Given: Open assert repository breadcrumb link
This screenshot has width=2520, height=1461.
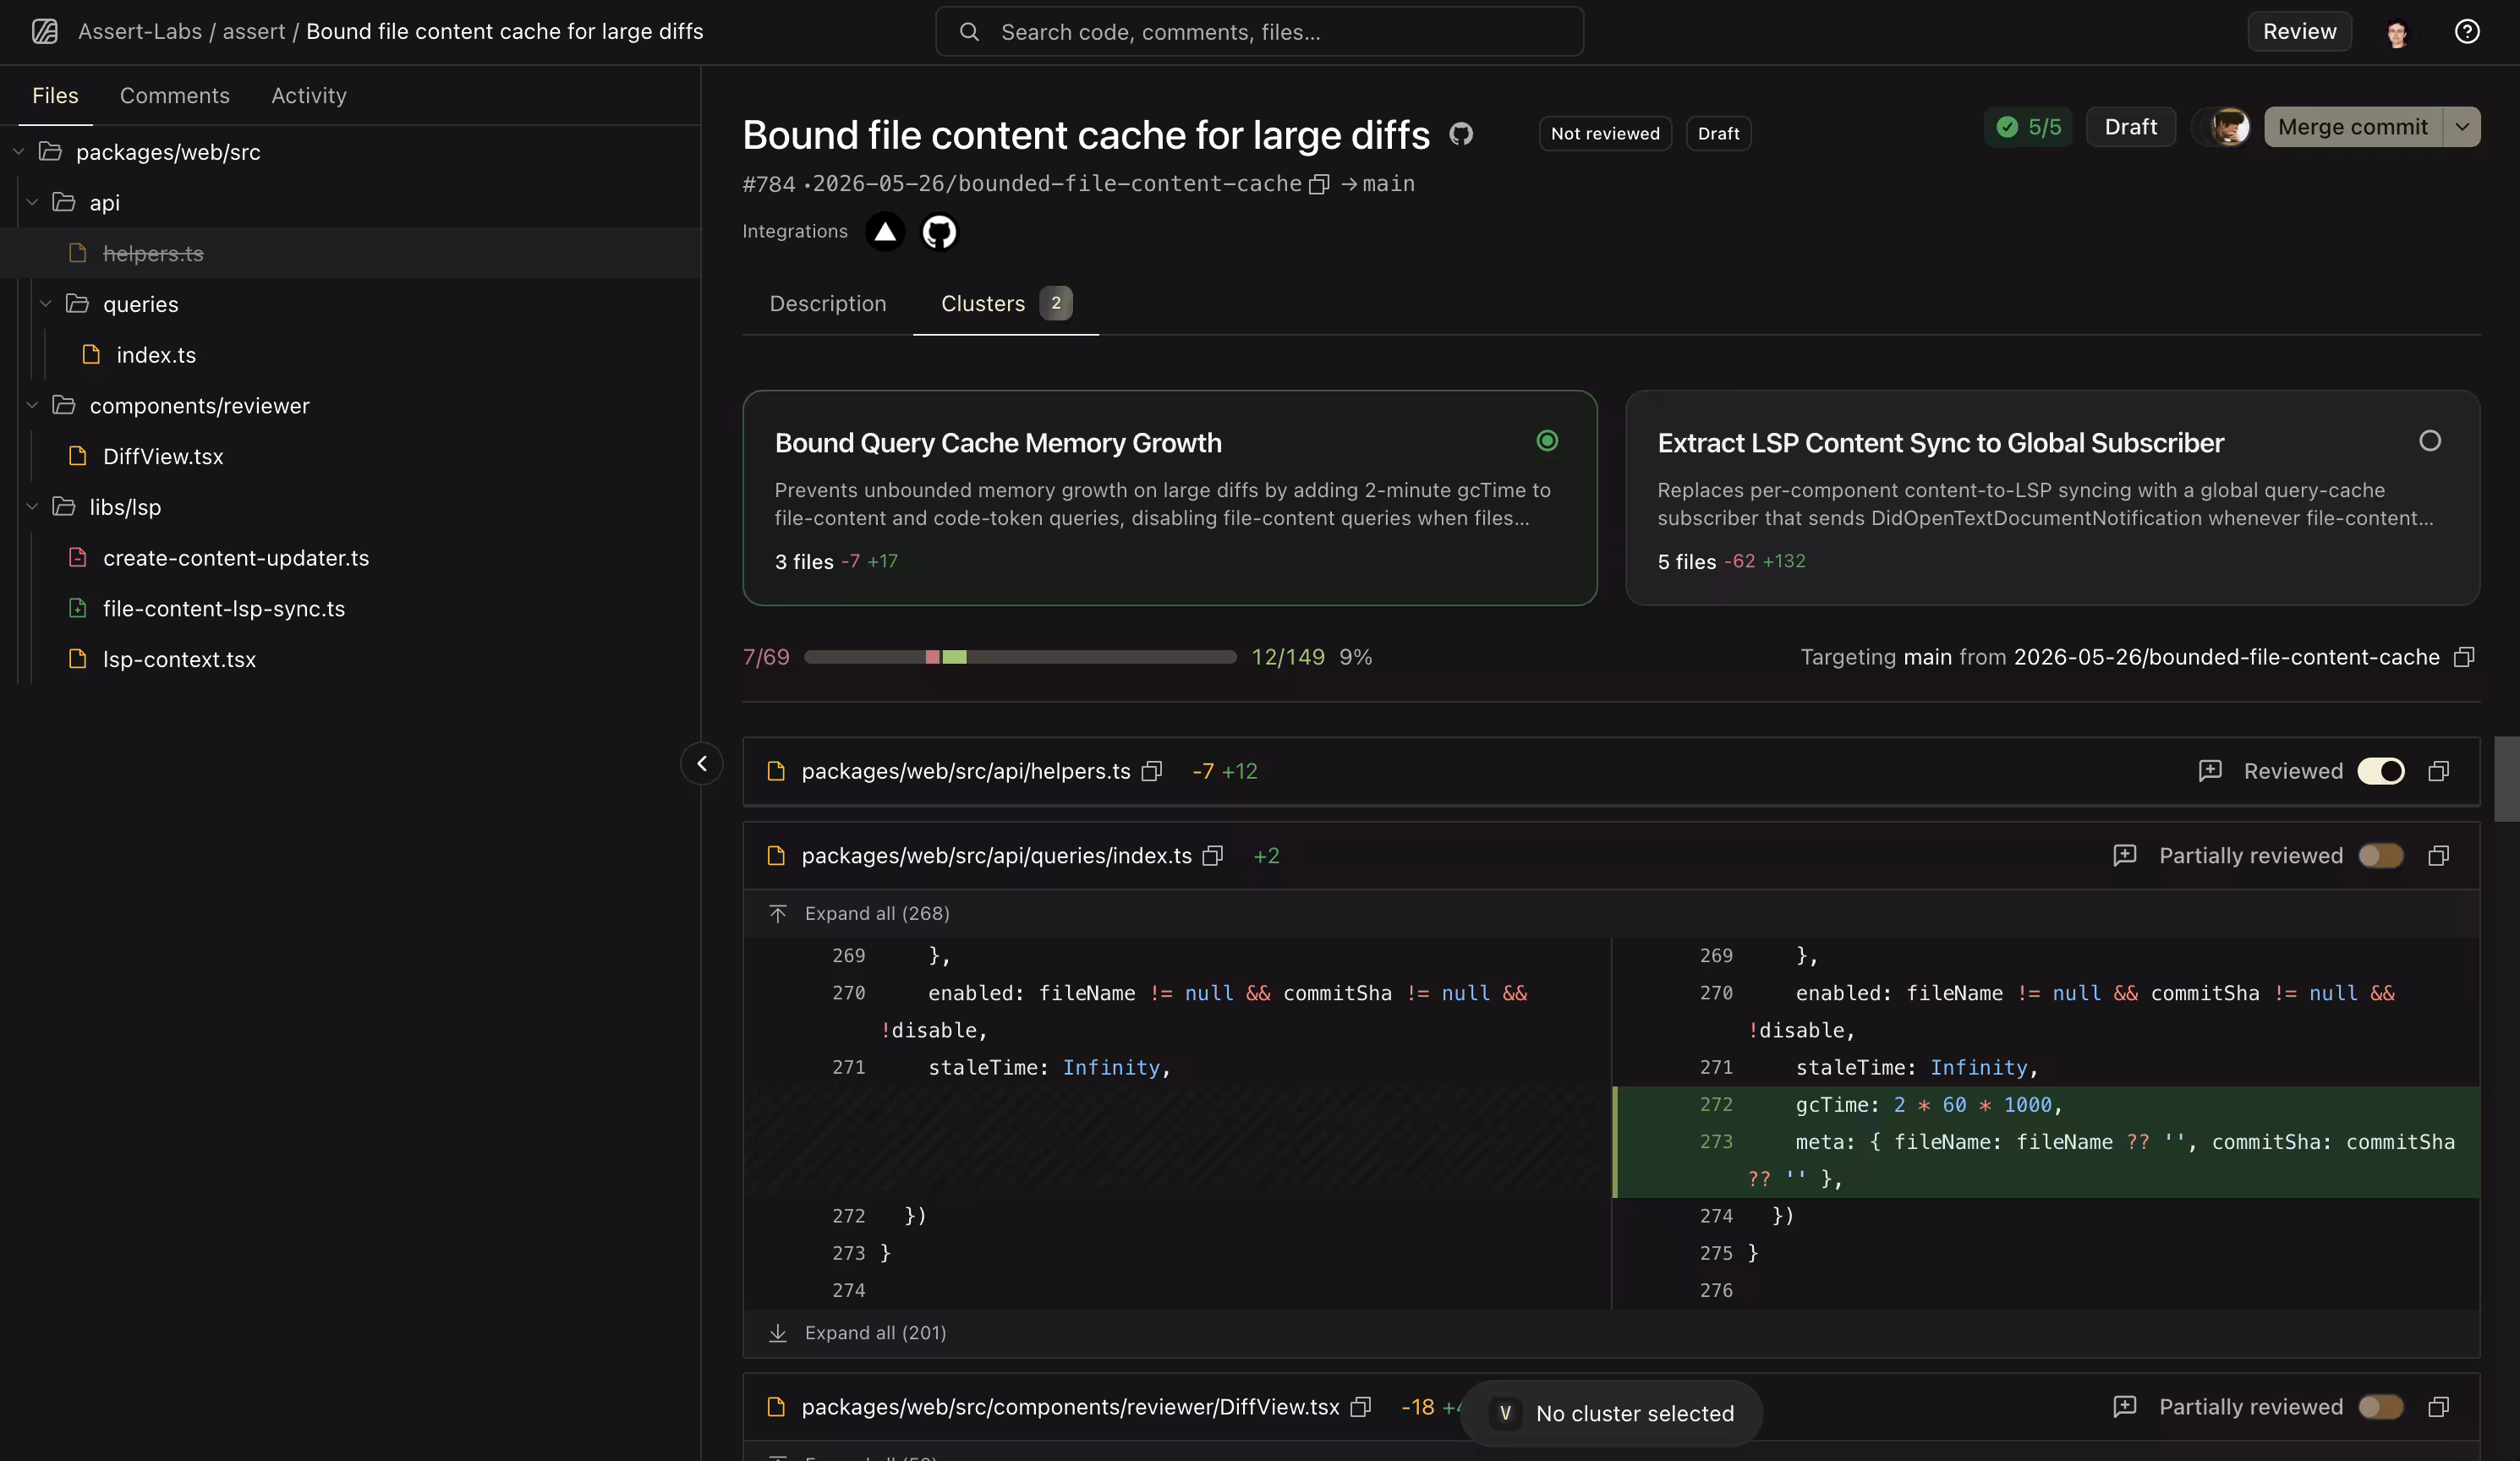Looking at the screenshot, I should point(254,32).
